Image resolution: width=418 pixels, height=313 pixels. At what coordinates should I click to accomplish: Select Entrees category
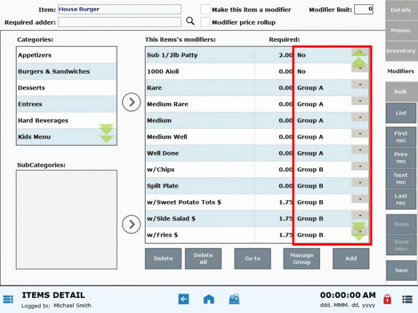pos(66,104)
